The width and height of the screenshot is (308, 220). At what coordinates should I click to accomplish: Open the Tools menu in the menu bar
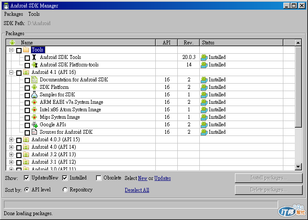coord(34,14)
